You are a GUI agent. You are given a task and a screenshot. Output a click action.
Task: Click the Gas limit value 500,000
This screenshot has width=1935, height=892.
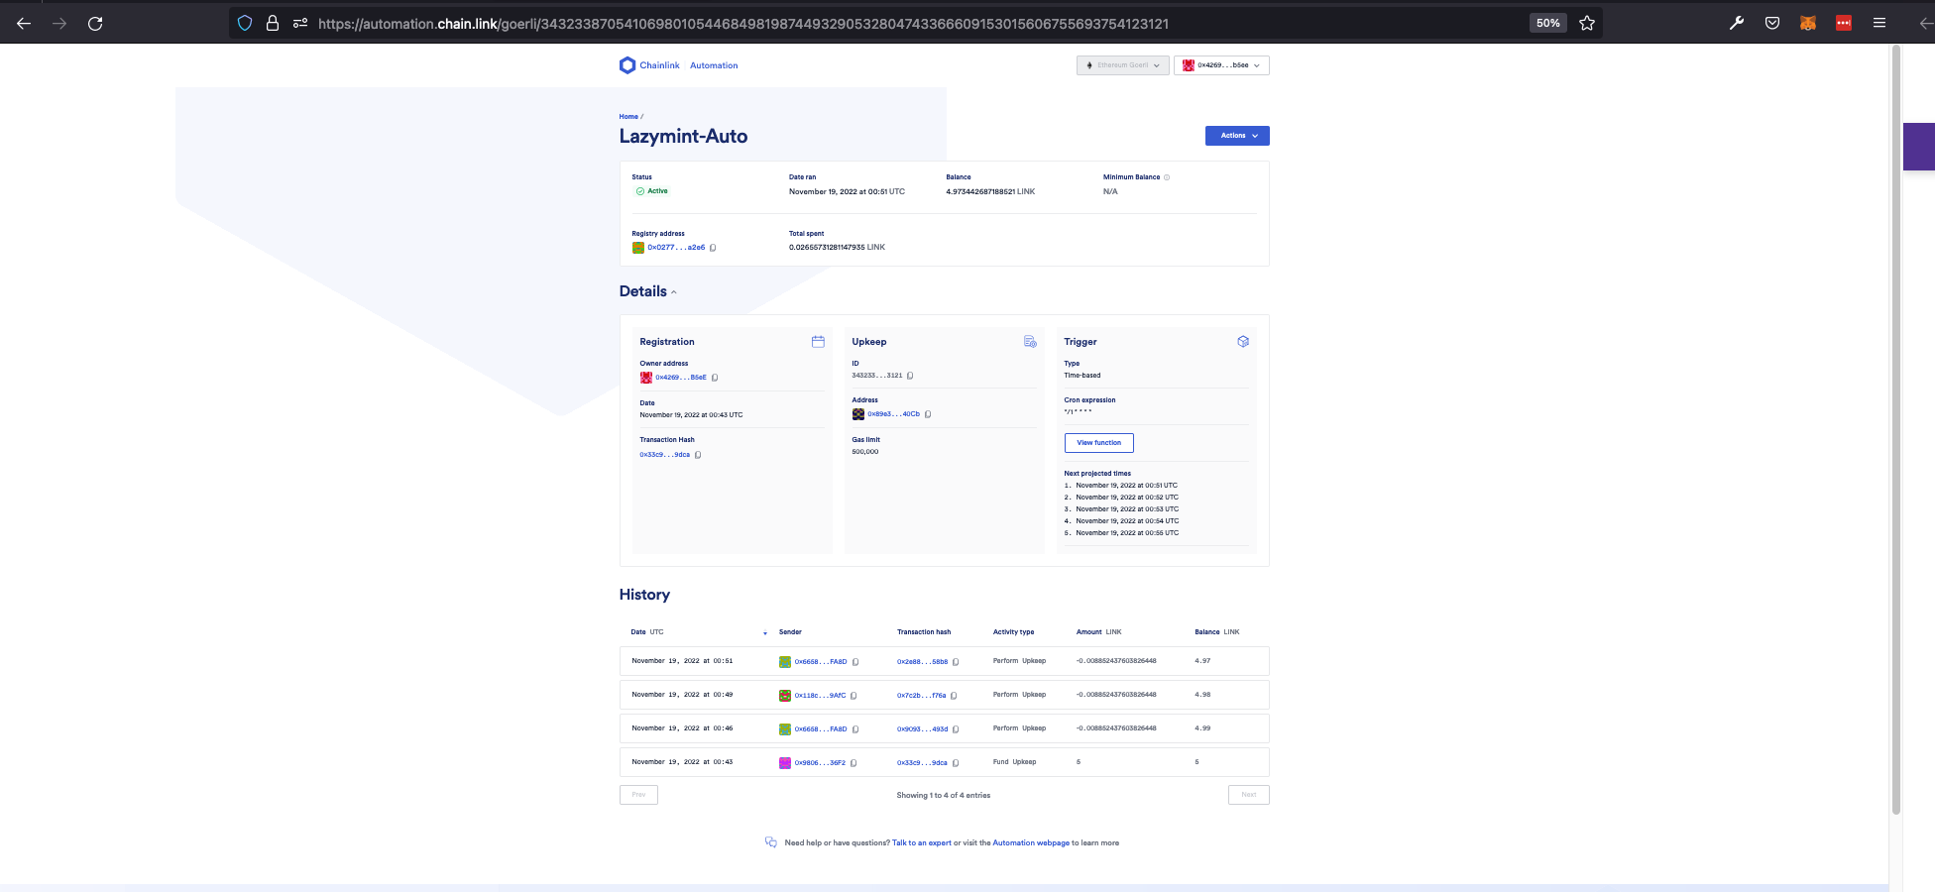coord(865,452)
